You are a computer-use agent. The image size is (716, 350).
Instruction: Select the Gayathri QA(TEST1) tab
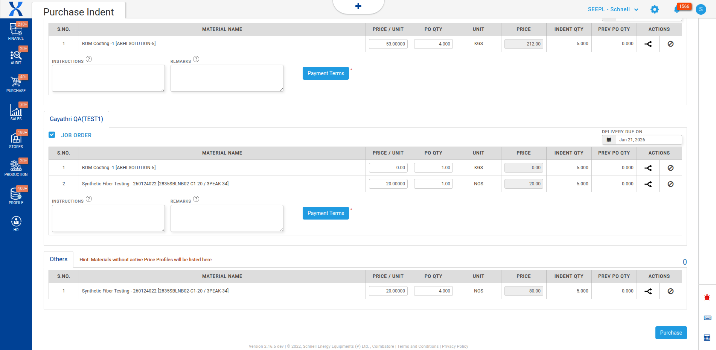(x=76, y=119)
